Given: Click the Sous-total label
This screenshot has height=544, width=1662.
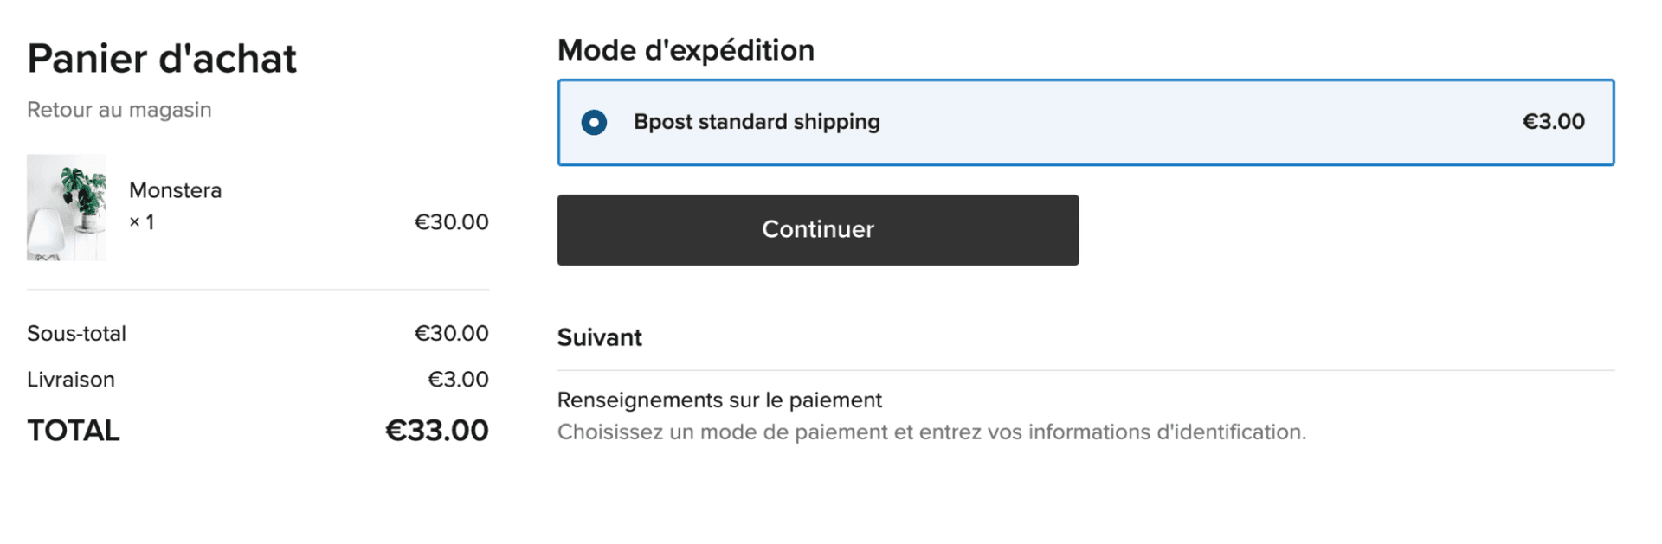Looking at the screenshot, I should pos(76,333).
